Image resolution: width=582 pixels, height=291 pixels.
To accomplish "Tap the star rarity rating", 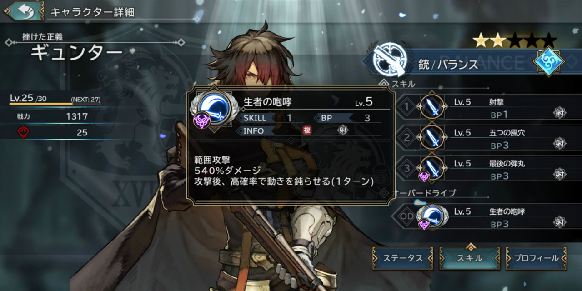I will [x=514, y=40].
